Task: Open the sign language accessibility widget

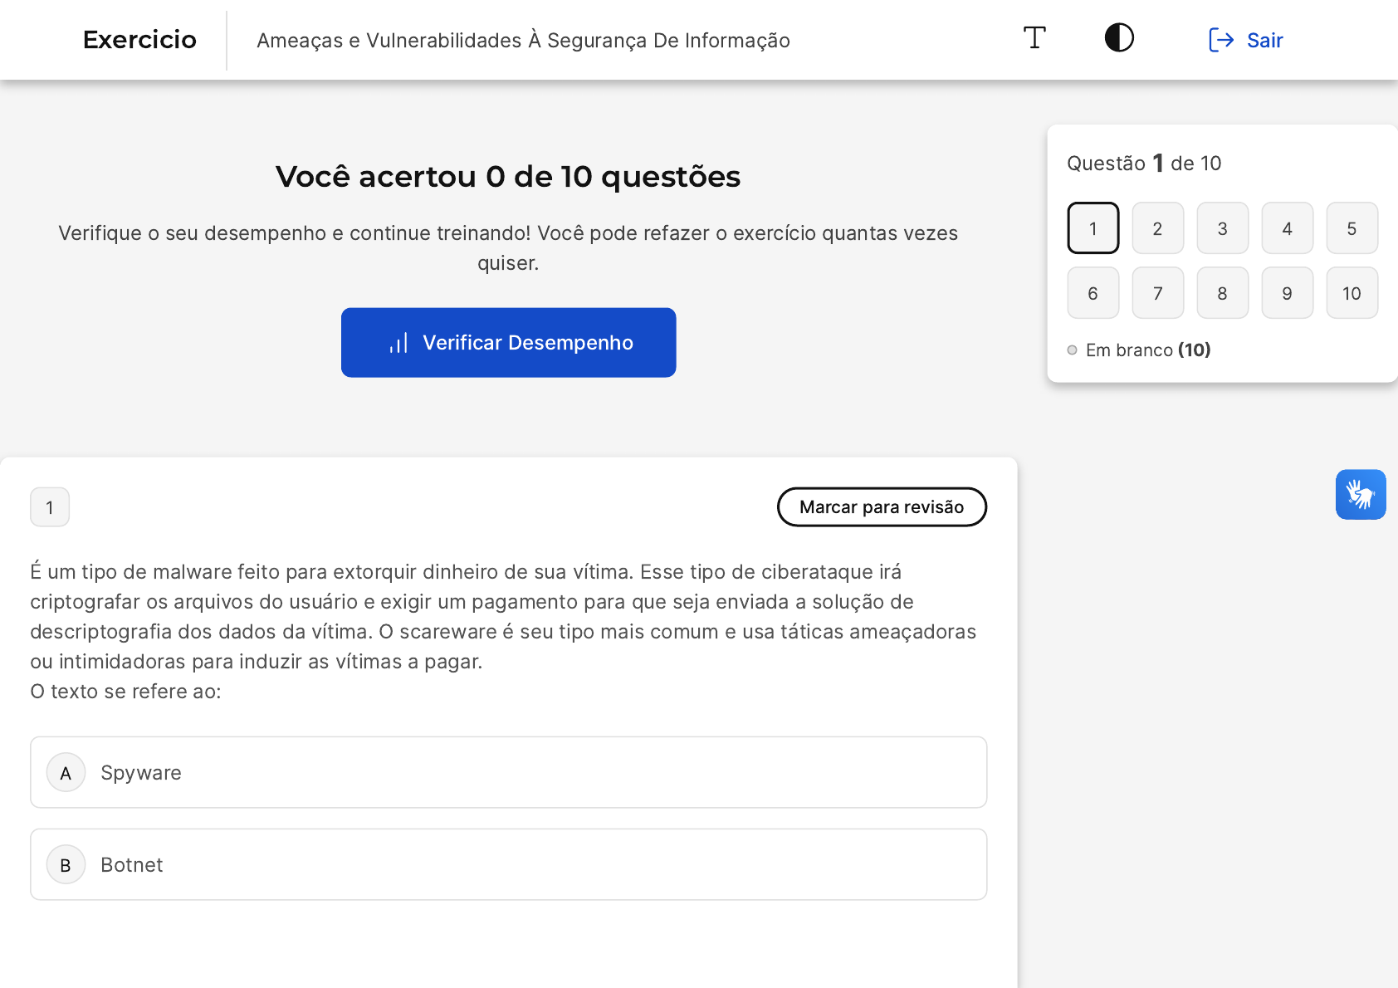Action: pyautogui.click(x=1360, y=495)
